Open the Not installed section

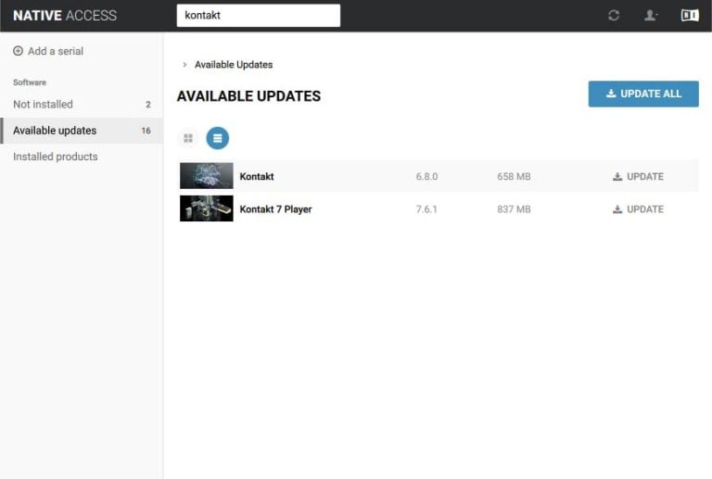(43, 105)
